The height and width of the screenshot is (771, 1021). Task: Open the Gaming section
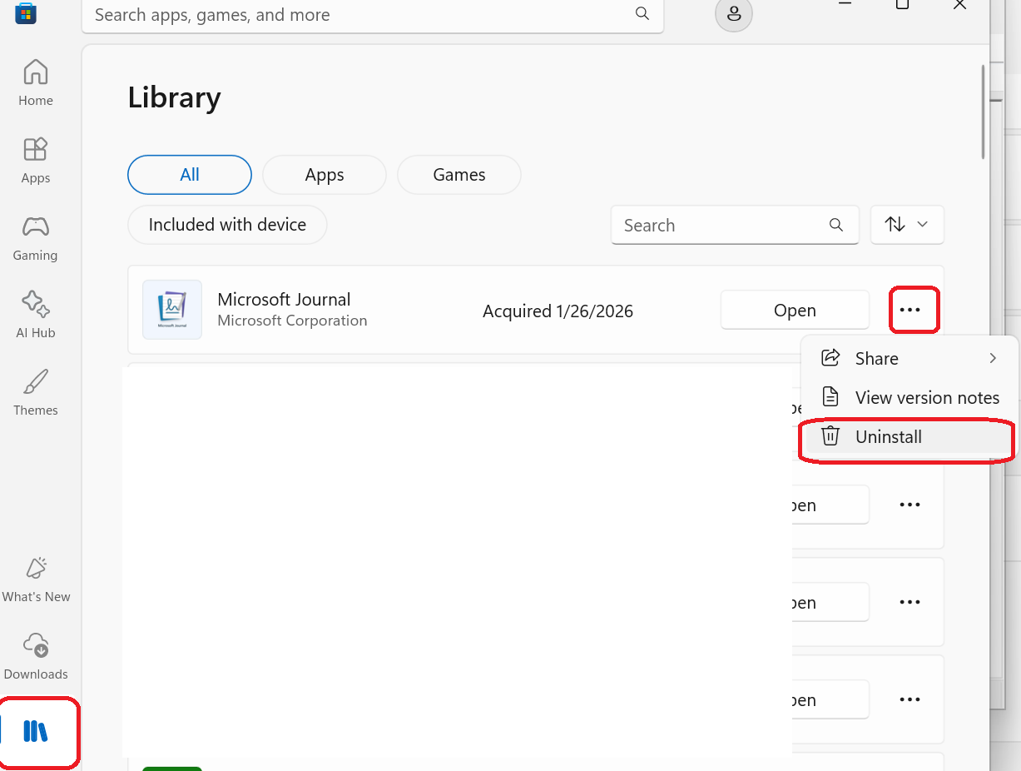coord(35,236)
